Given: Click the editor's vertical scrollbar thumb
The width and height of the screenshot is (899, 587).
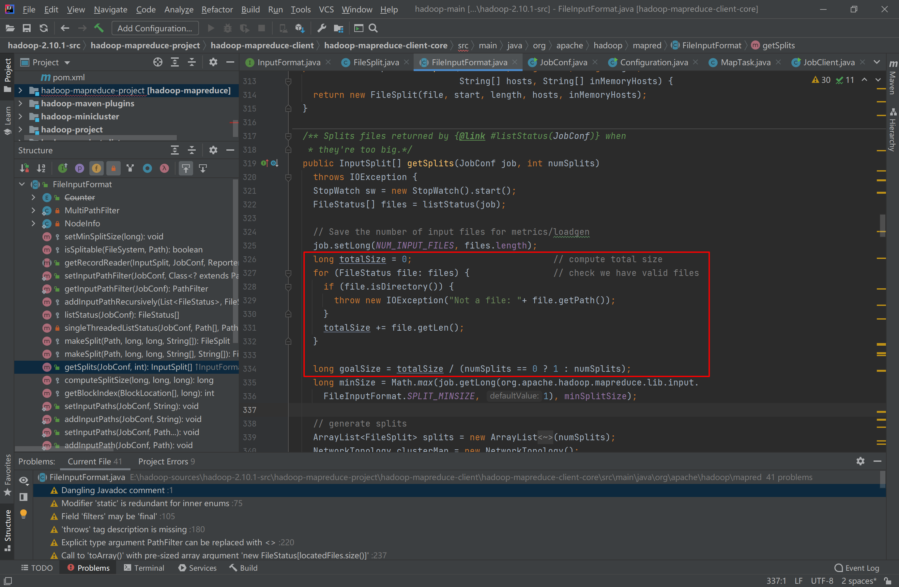Looking at the screenshot, I should [x=882, y=225].
